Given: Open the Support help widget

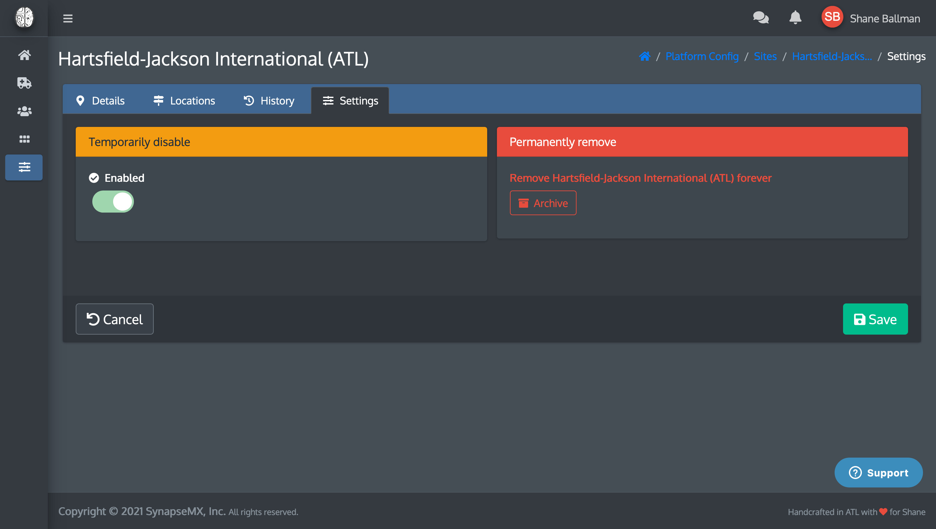Looking at the screenshot, I should point(878,472).
